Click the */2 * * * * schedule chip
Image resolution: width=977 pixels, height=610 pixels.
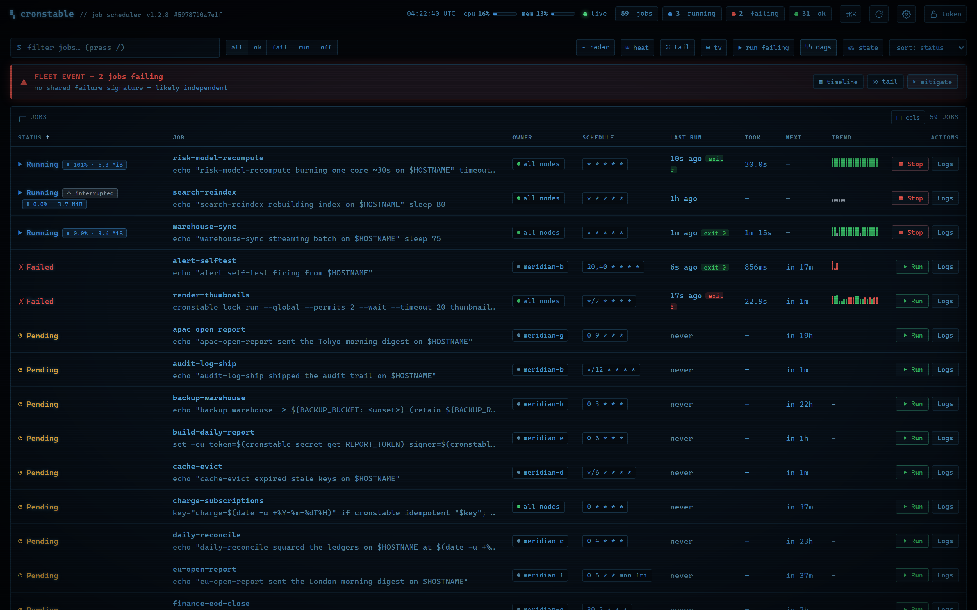(x=609, y=301)
